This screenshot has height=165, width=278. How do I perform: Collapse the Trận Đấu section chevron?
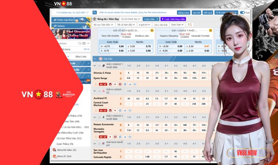pos(95,59)
